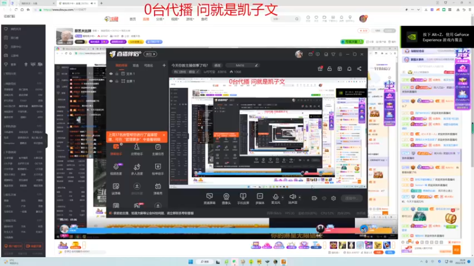
Task: Click the Douyu search box
Action: 286,19
